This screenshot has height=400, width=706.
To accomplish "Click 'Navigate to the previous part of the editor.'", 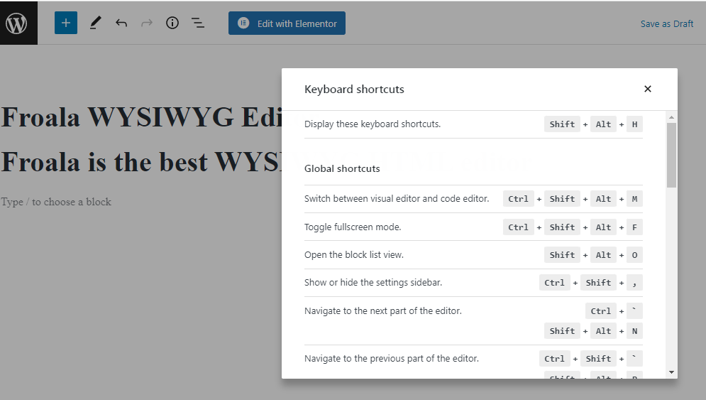I will tap(392, 359).
